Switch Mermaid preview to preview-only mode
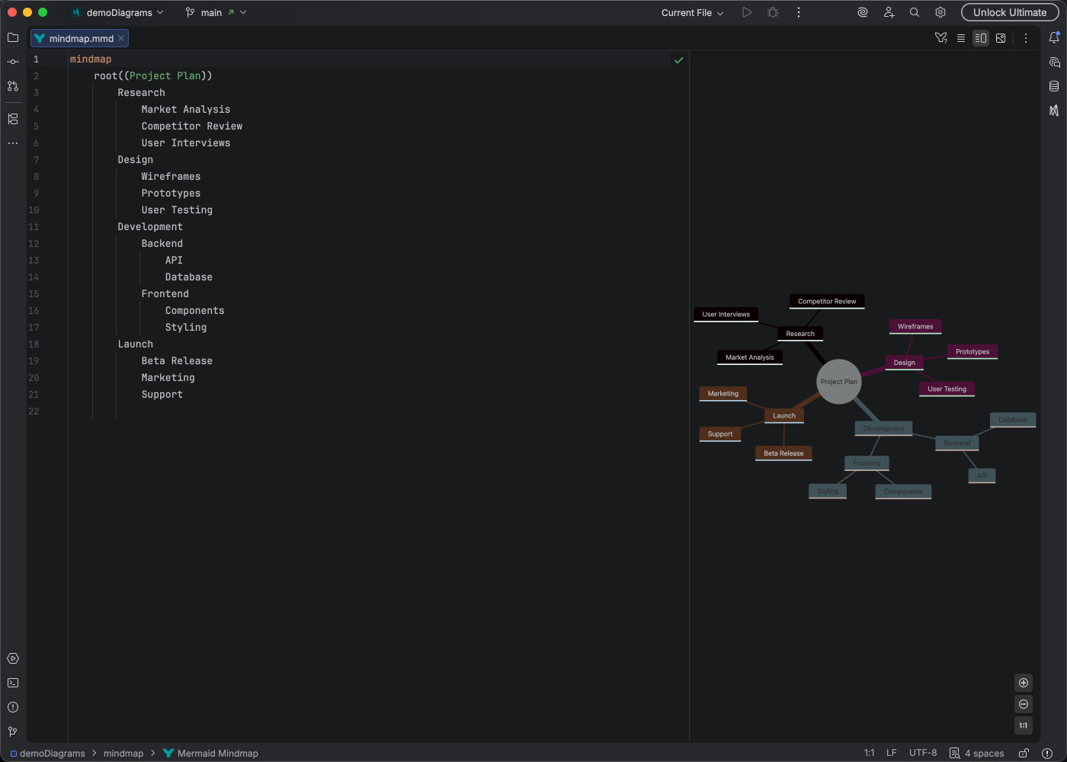Screen dimensions: 1067x762 tap(1001, 37)
